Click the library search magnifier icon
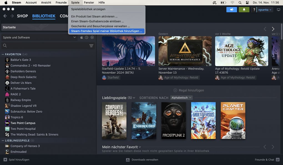 (5, 46)
